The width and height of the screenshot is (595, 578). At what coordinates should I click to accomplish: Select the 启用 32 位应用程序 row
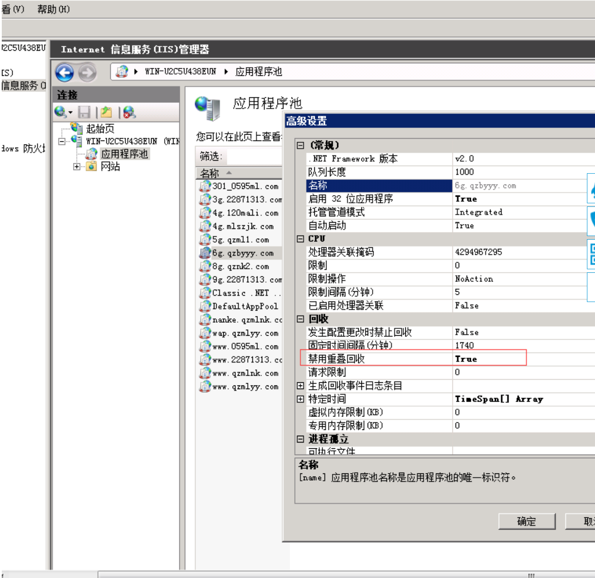(x=350, y=199)
